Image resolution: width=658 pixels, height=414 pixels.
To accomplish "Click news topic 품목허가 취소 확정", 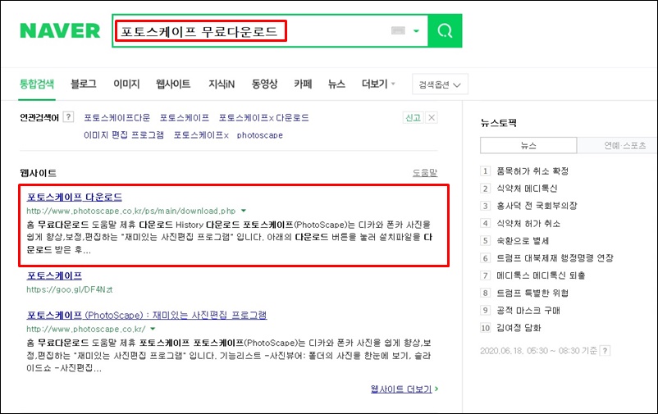I will coord(532,171).
